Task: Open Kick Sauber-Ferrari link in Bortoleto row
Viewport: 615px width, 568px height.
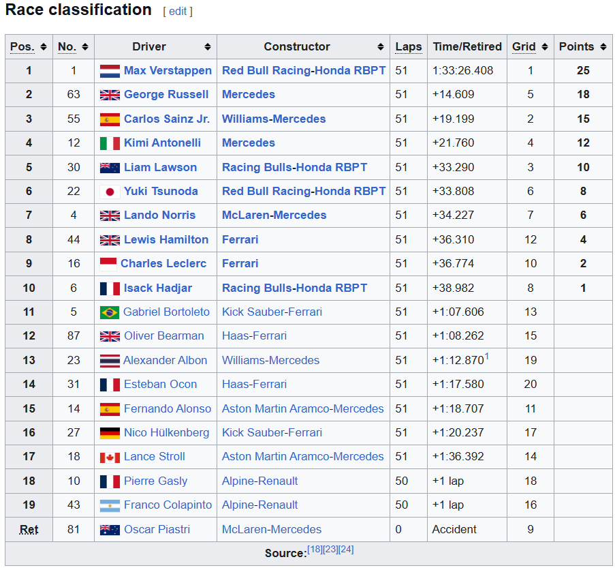Action: click(x=272, y=312)
